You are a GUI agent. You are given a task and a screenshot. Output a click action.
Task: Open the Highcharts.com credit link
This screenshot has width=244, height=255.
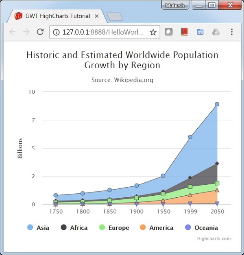coord(213,239)
